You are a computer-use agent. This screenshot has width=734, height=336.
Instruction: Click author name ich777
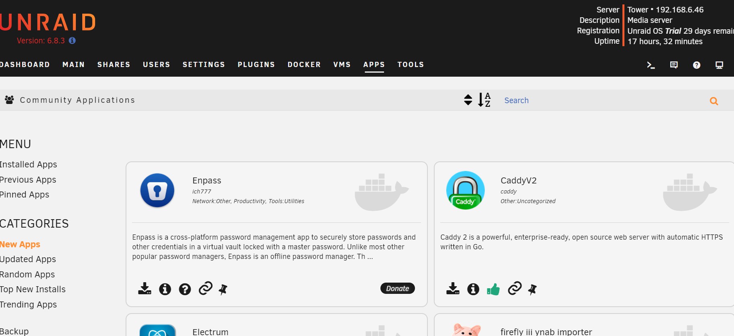pos(201,191)
